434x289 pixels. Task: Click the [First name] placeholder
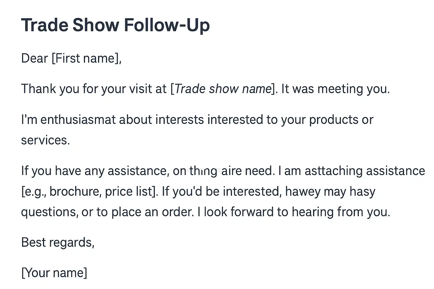pos(86,58)
